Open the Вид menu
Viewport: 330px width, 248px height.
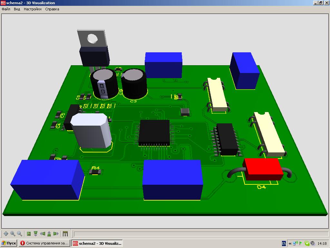tap(17, 9)
